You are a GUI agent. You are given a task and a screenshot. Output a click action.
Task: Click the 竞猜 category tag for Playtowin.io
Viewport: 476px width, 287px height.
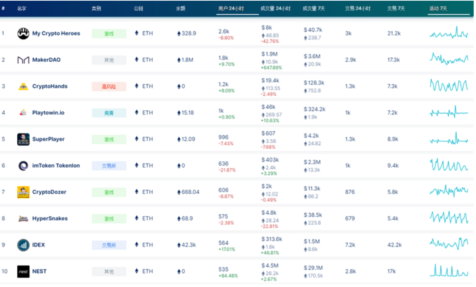pos(109,113)
